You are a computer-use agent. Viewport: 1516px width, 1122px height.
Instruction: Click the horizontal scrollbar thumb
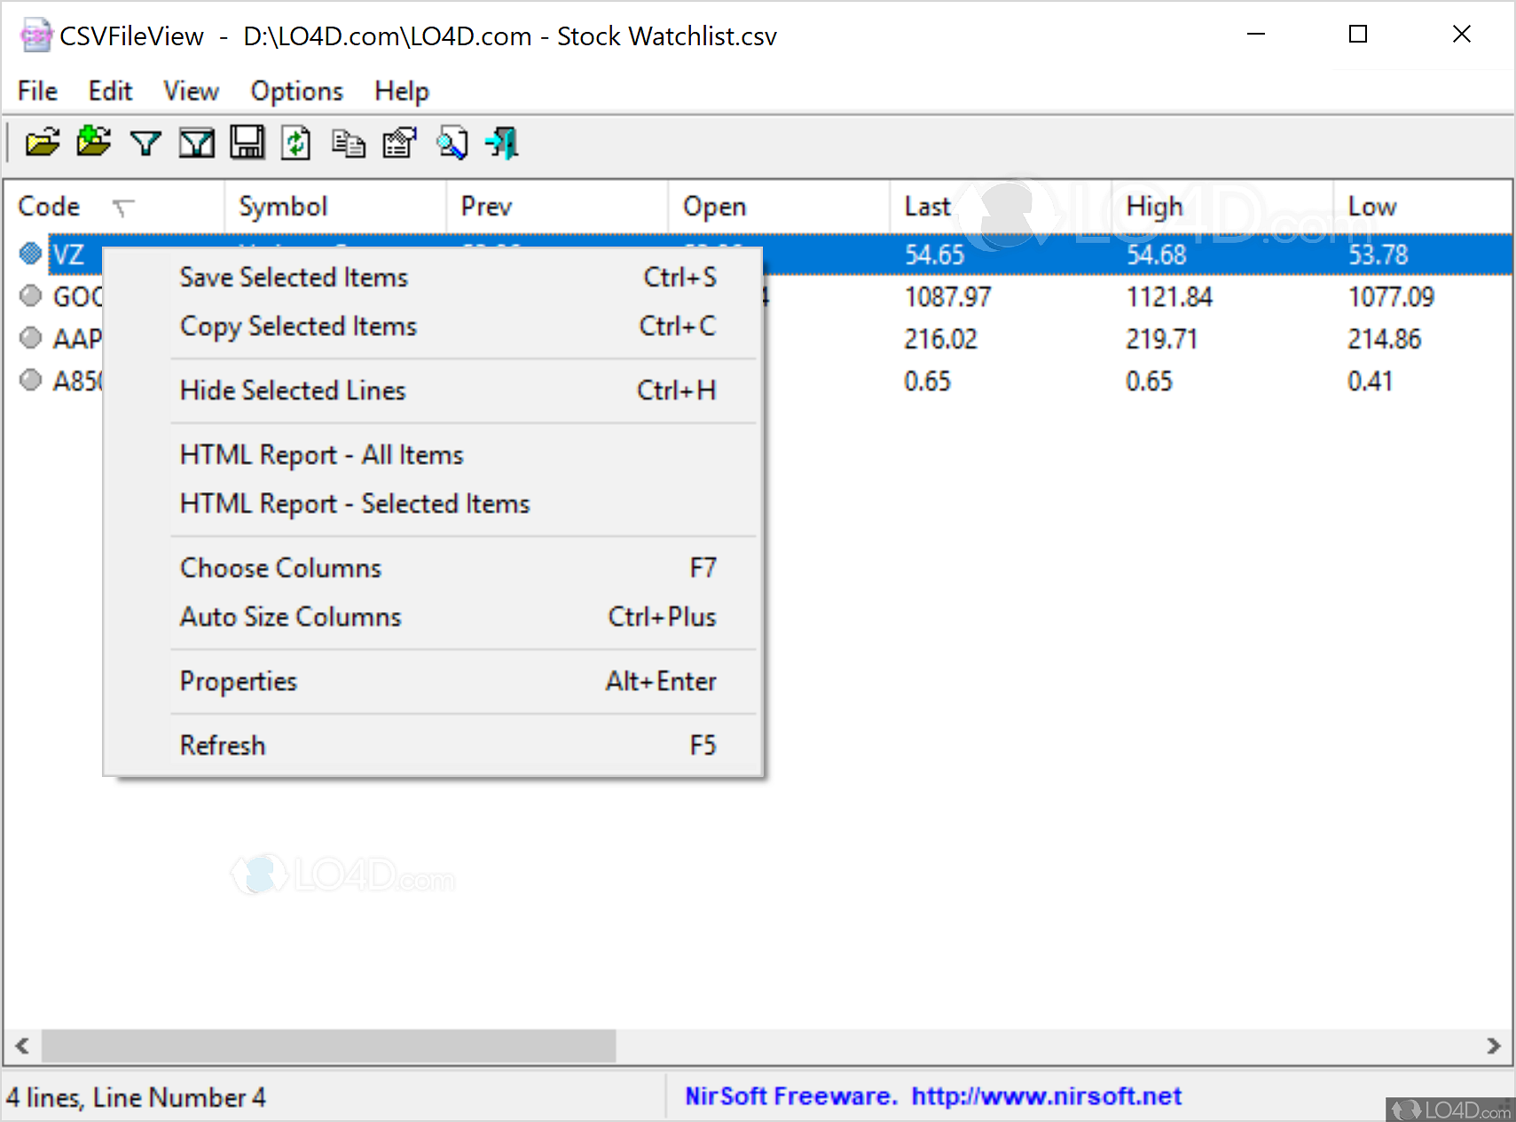point(328,1046)
